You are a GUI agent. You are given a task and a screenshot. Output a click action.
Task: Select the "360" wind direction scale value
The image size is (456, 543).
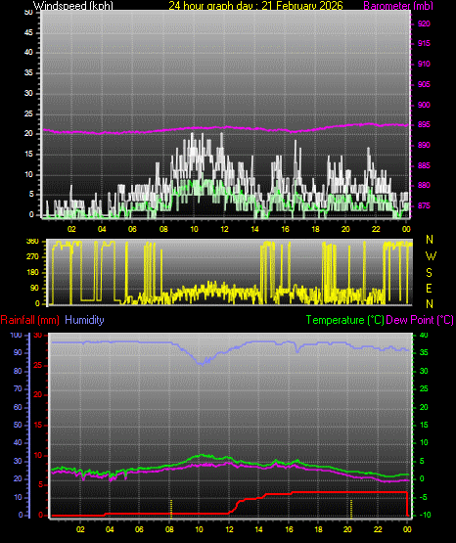pos(32,242)
